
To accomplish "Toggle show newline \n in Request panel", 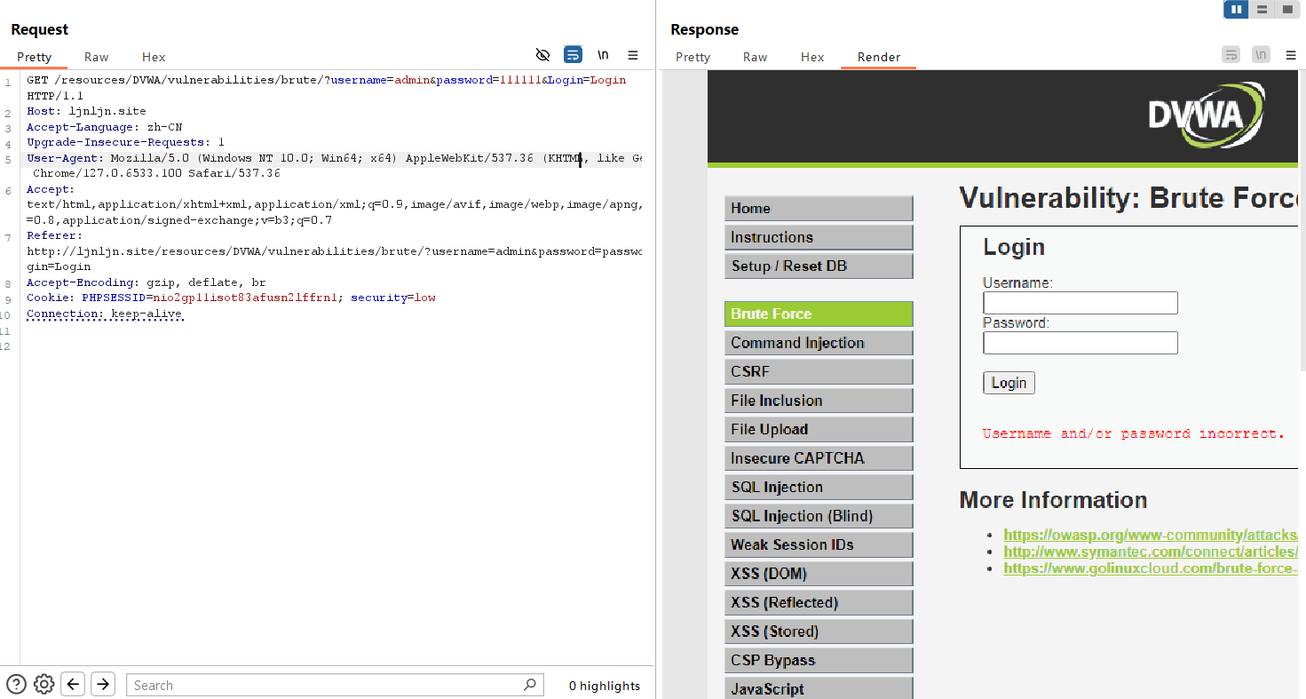I will pyautogui.click(x=603, y=55).
